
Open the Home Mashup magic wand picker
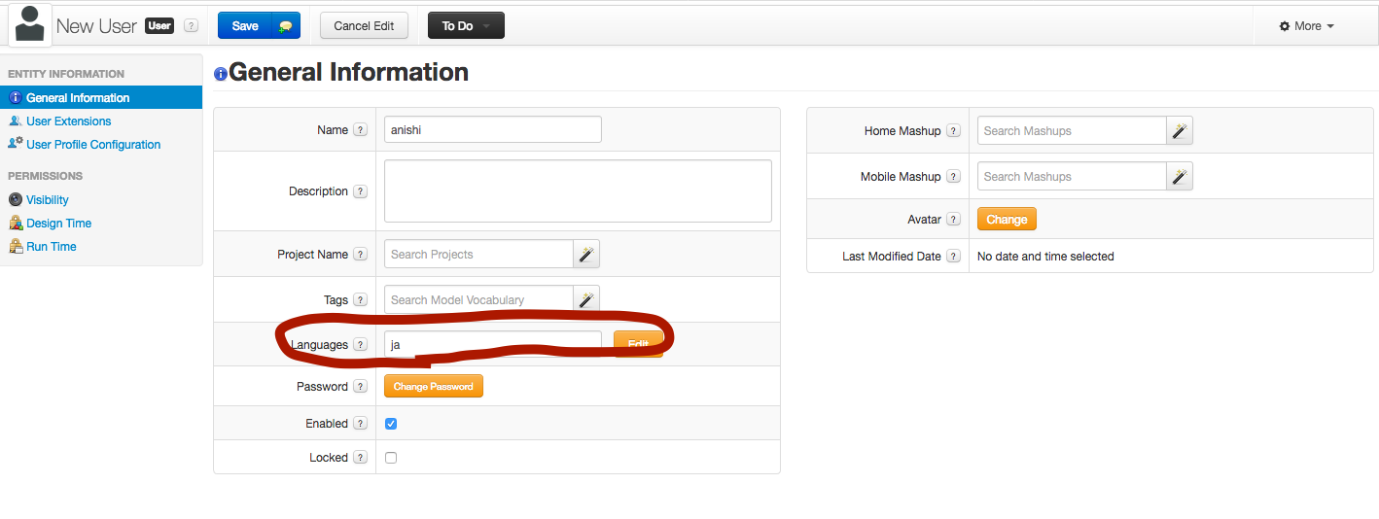point(1180,130)
